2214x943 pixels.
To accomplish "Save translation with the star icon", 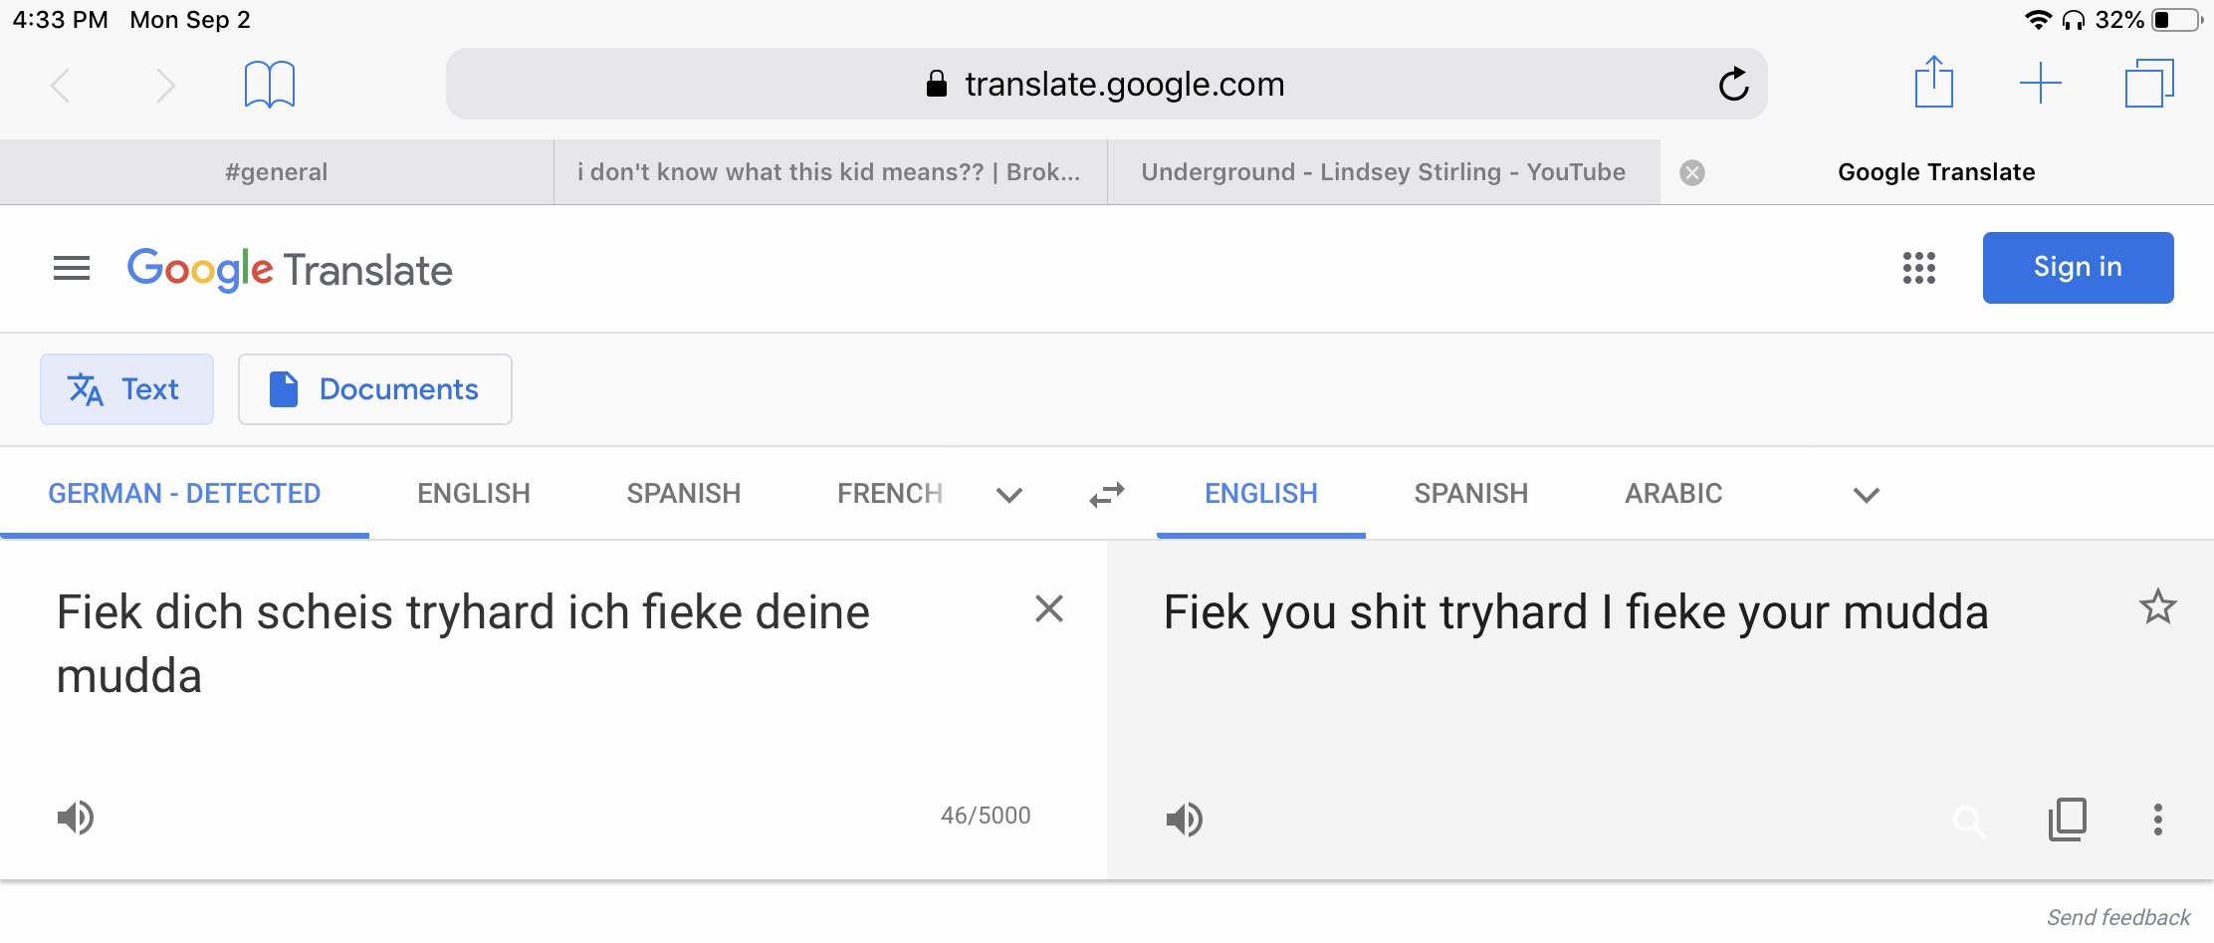I will tap(2157, 606).
